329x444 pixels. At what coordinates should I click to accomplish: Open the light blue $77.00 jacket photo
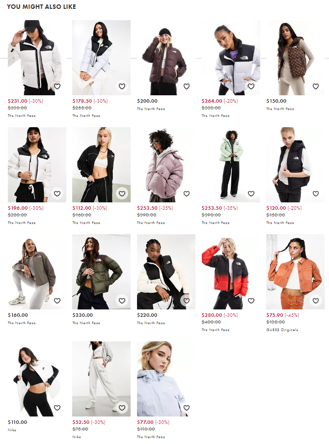(x=166, y=379)
